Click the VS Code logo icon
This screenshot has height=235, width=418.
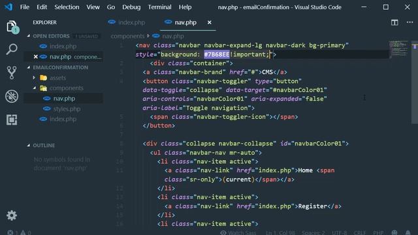point(8,7)
